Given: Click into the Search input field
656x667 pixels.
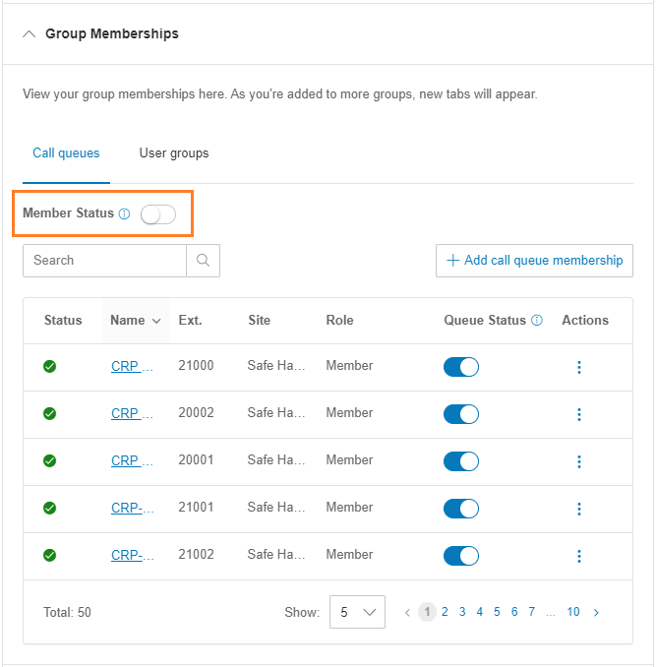Looking at the screenshot, I should point(104,261).
